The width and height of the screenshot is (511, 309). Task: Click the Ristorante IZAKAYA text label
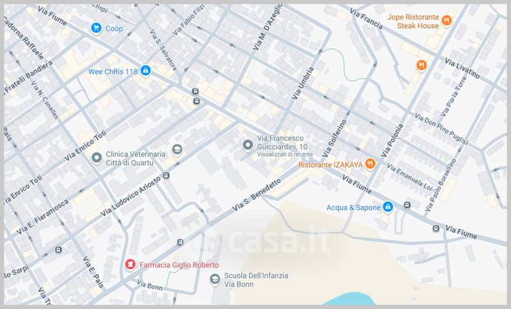[x=330, y=165]
